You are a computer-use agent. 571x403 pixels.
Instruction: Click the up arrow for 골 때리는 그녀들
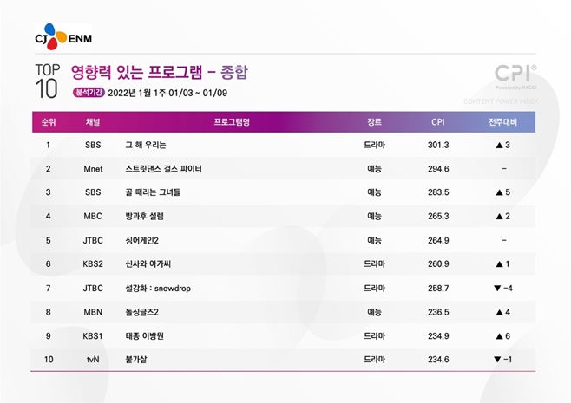(x=496, y=192)
